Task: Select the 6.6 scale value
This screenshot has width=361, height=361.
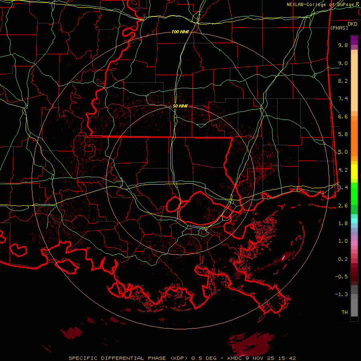Action: tap(343, 116)
